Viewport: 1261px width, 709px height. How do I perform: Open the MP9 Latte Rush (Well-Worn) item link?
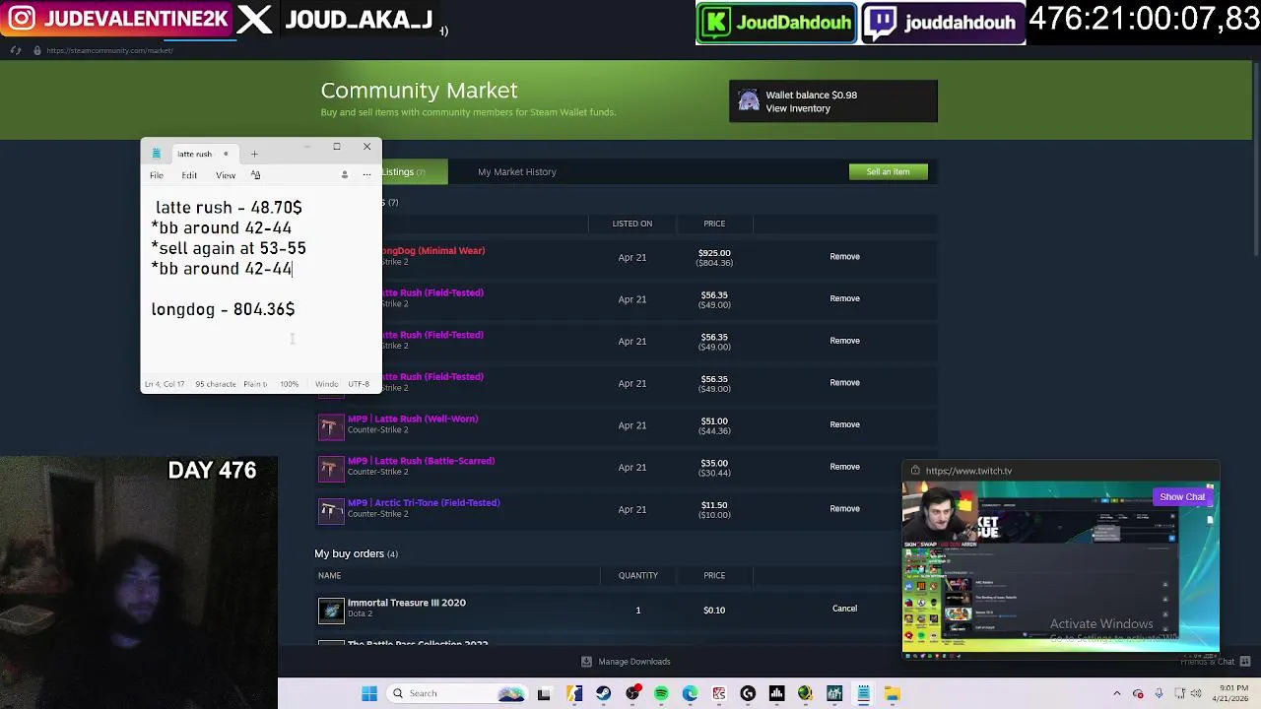point(413,419)
